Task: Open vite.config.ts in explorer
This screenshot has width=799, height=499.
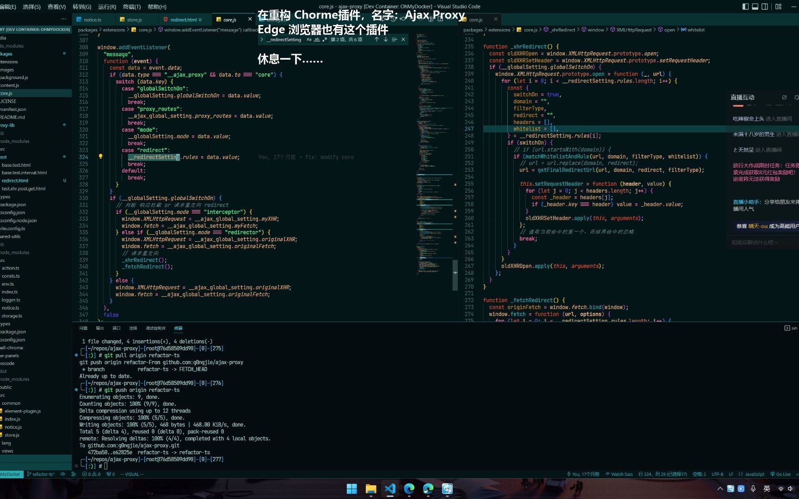Action: pyautogui.click(x=12, y=228)
